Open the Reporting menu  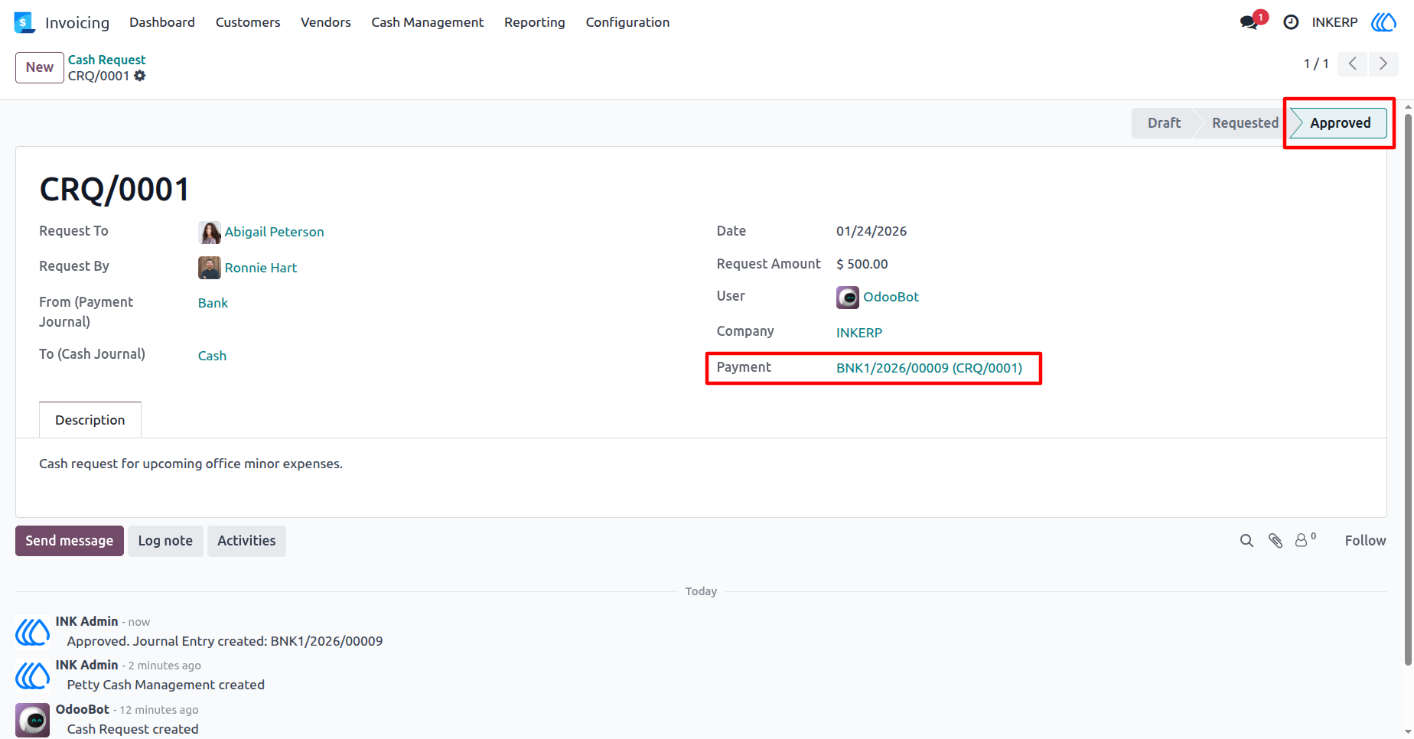535,22
